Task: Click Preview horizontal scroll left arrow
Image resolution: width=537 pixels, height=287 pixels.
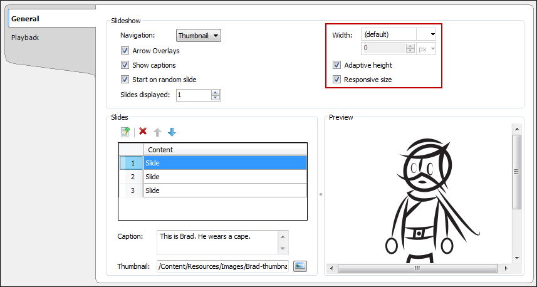Action: [x=331, y=268]
